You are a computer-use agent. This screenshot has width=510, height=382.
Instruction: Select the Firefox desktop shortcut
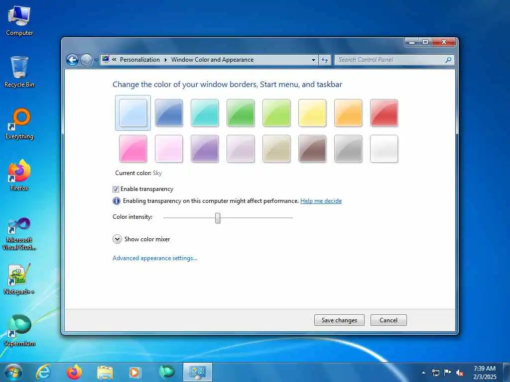(19, 176)
